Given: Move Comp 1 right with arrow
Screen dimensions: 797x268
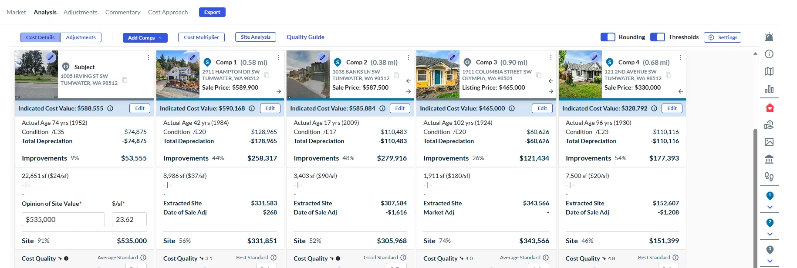Looking at the screenshot, I should point(278,91).
